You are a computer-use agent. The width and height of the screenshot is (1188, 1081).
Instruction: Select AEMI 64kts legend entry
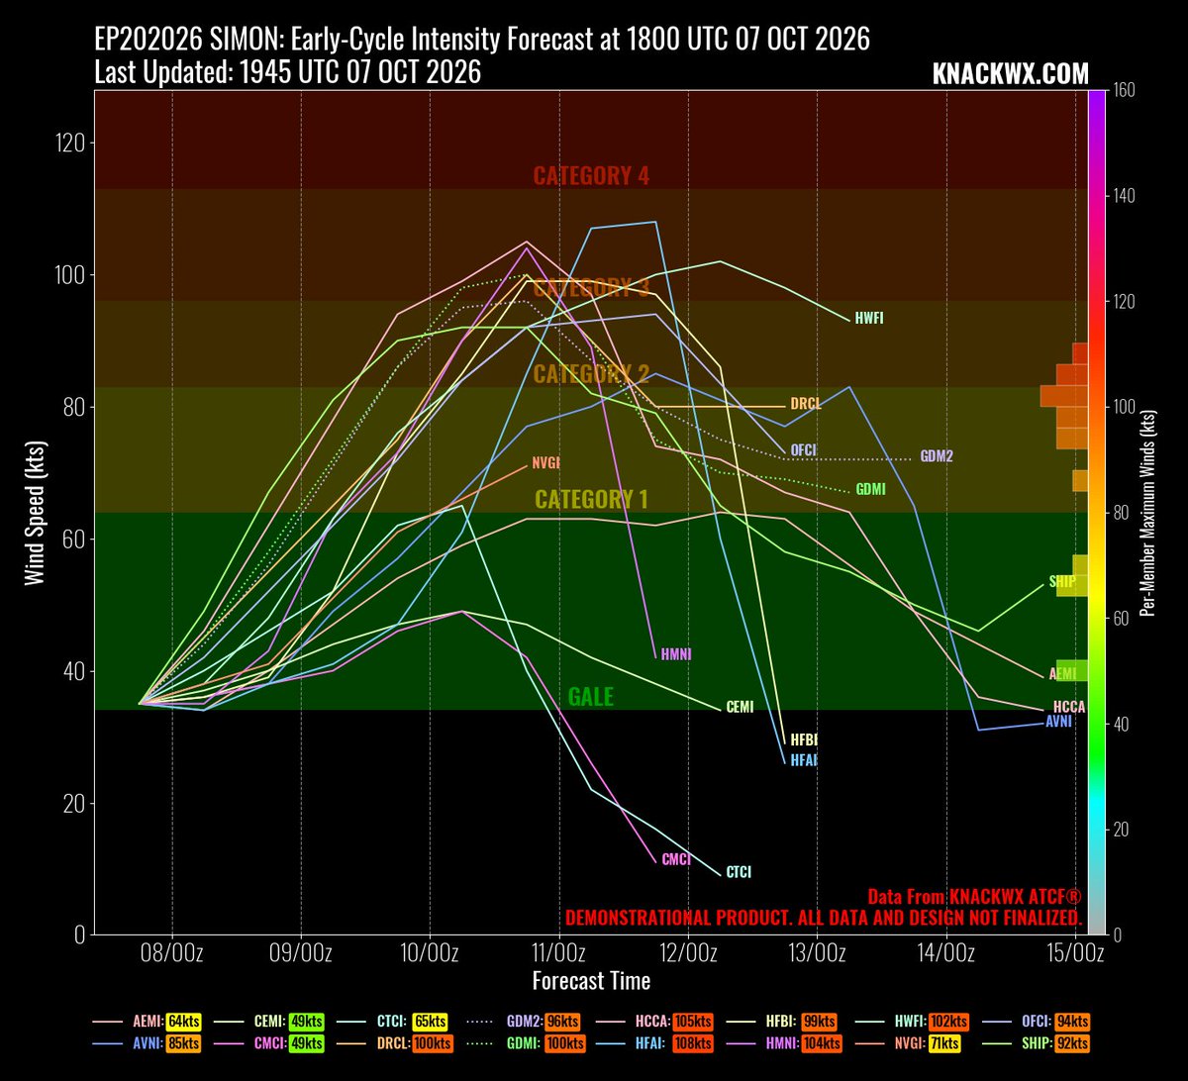(147, 1021)
